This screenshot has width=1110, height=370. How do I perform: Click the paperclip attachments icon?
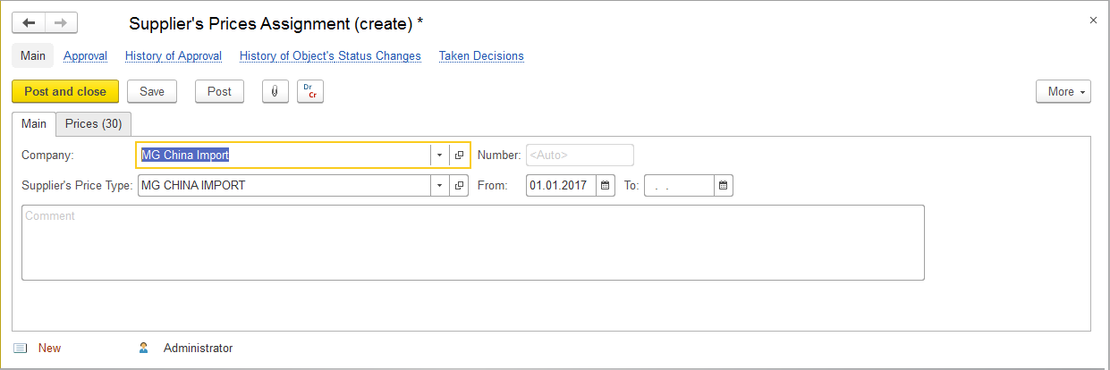click(x=275, y=91)
